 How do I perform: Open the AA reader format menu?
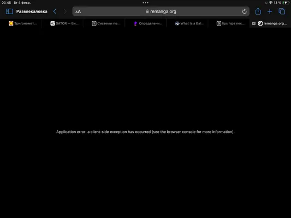tap(78, 11)
